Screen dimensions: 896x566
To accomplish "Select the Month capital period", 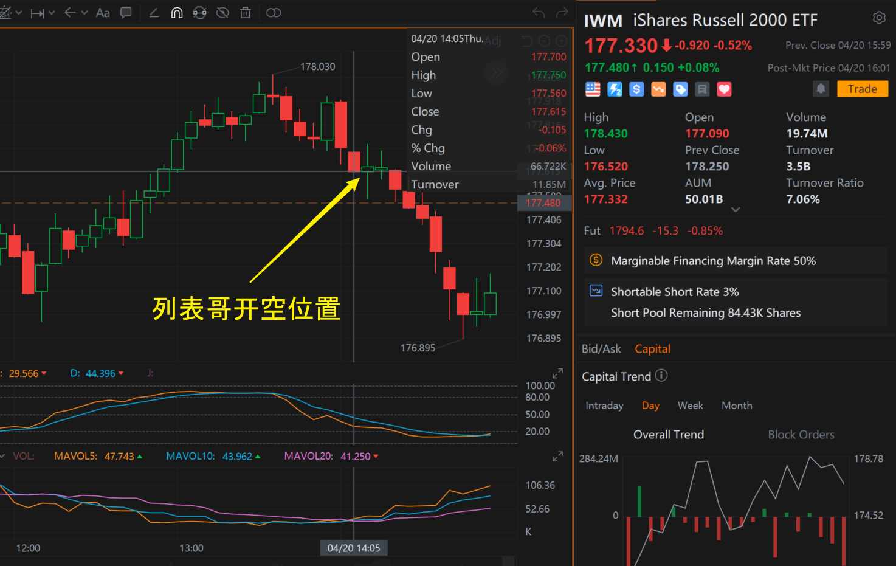I will (737, 406).
